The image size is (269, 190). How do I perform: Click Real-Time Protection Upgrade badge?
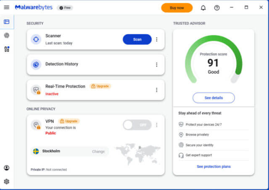[x=100, y=86]
